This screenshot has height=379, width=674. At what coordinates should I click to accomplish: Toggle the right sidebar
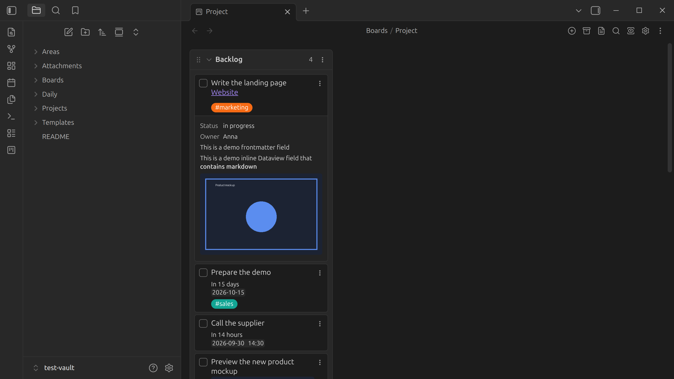pos(596,11)
